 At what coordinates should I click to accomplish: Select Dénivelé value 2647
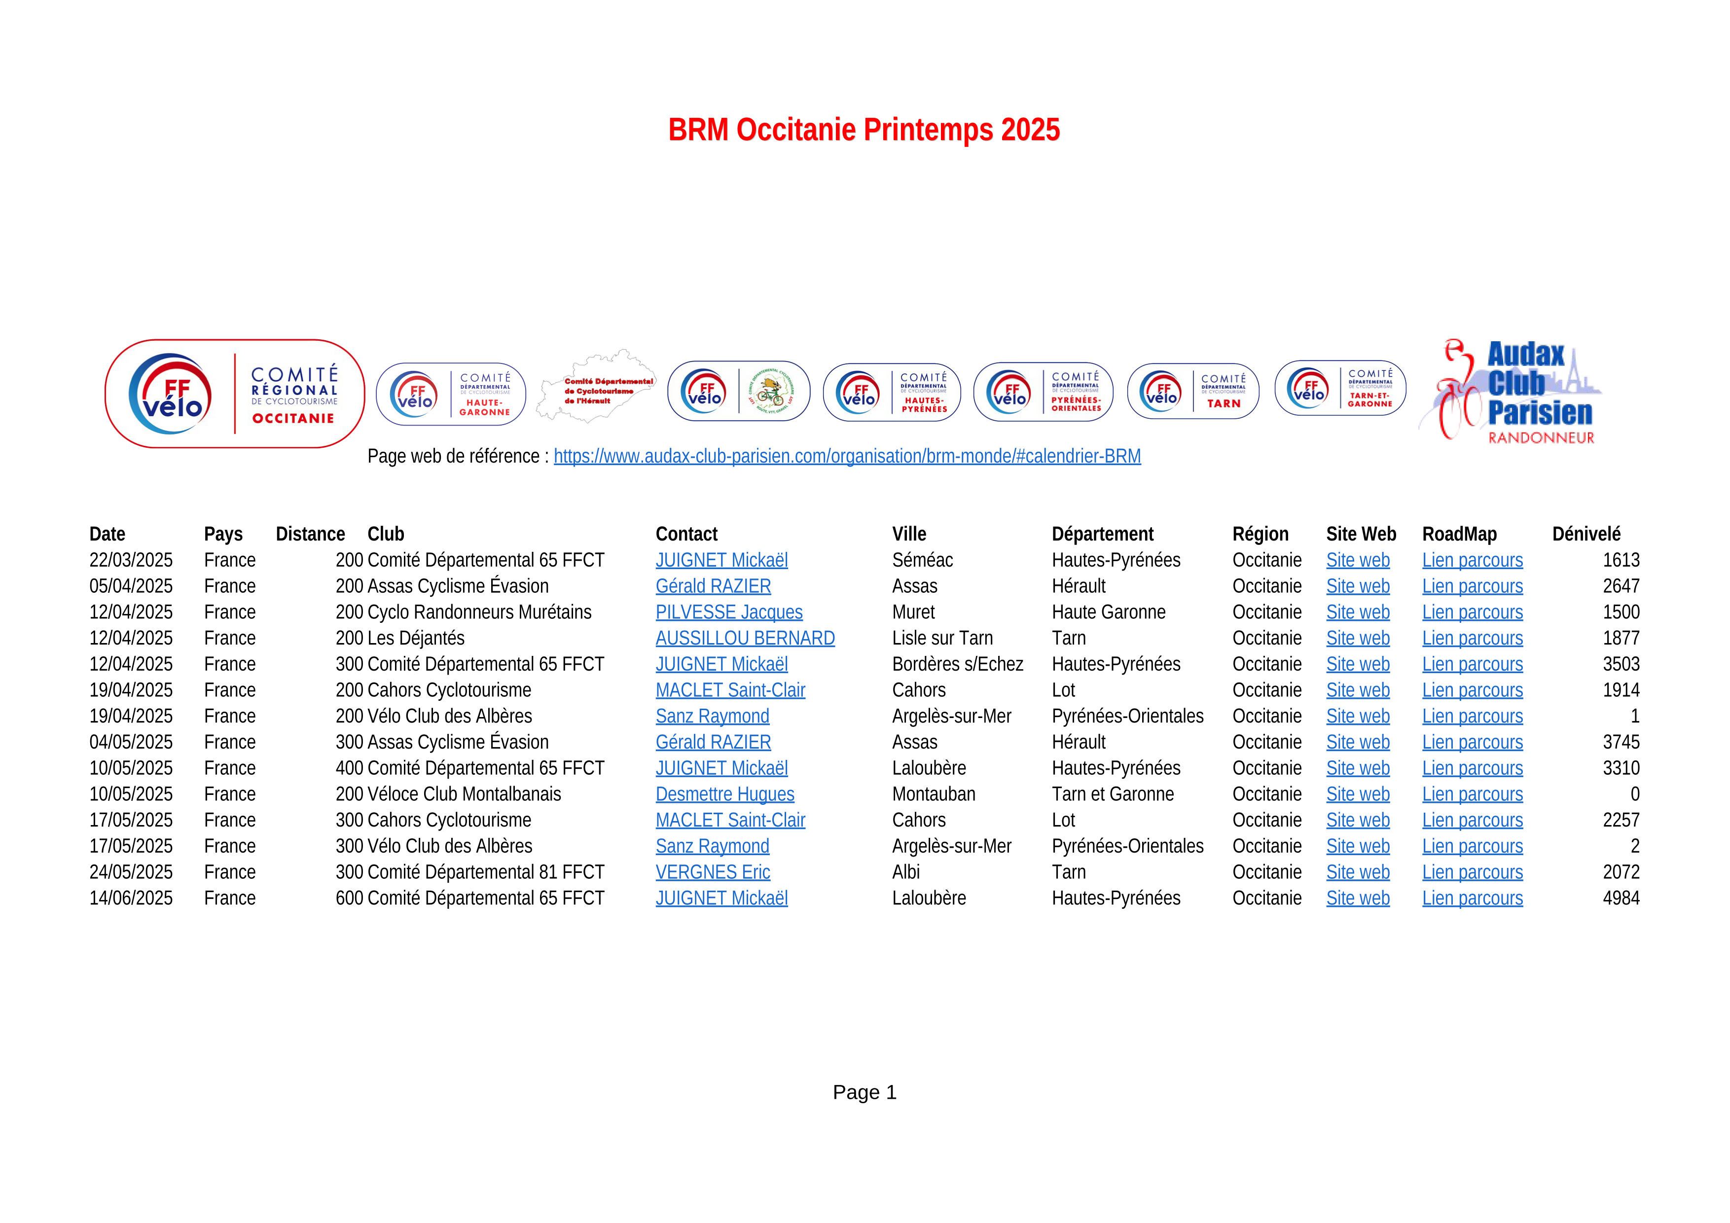(1621, 586)
